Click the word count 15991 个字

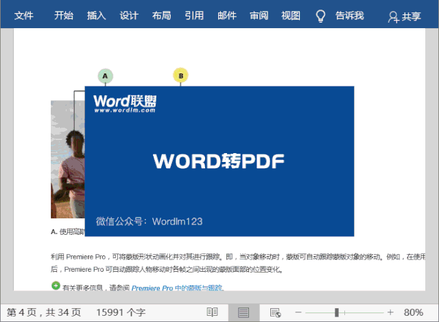tap(122, 312)
